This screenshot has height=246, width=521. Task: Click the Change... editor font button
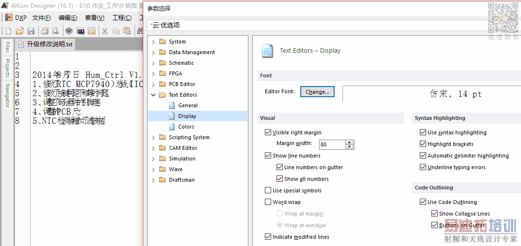317,92
